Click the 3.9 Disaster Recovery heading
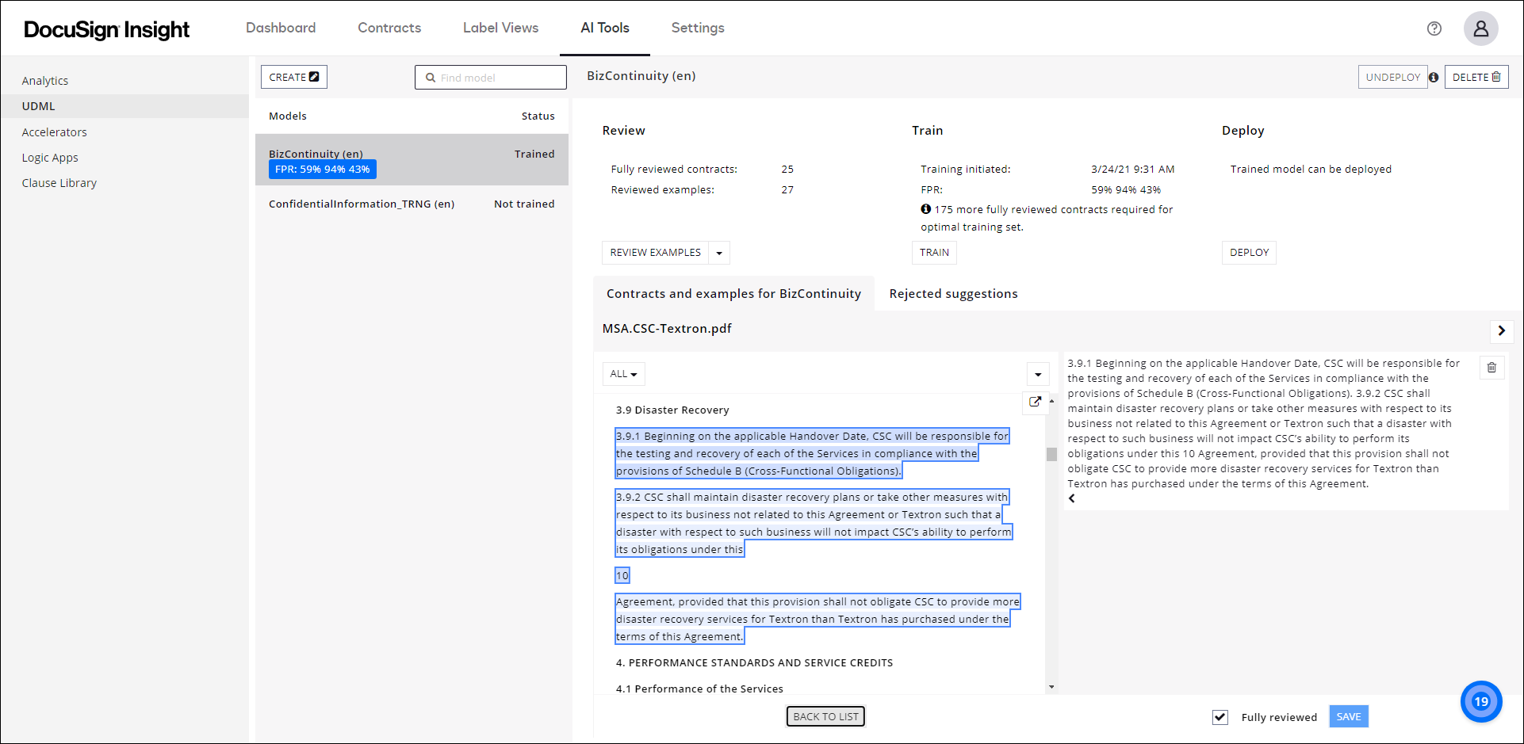This screenshot has width=1524, height=744. pos(672,410)
